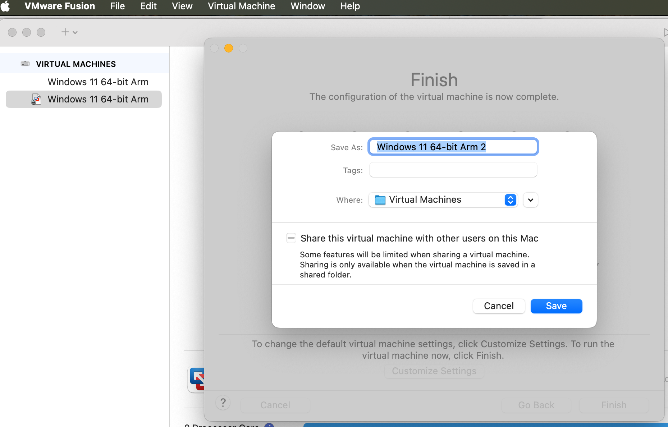Screen dimensions: 668x427
Task: Click the Customize Settings button
Action: (x=434, y=371)
